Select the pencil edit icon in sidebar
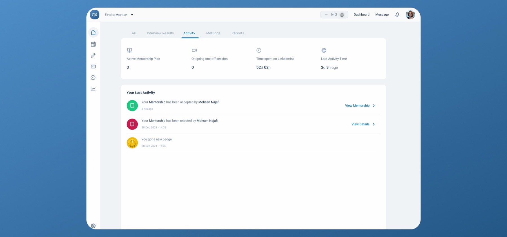 (93, 55)
